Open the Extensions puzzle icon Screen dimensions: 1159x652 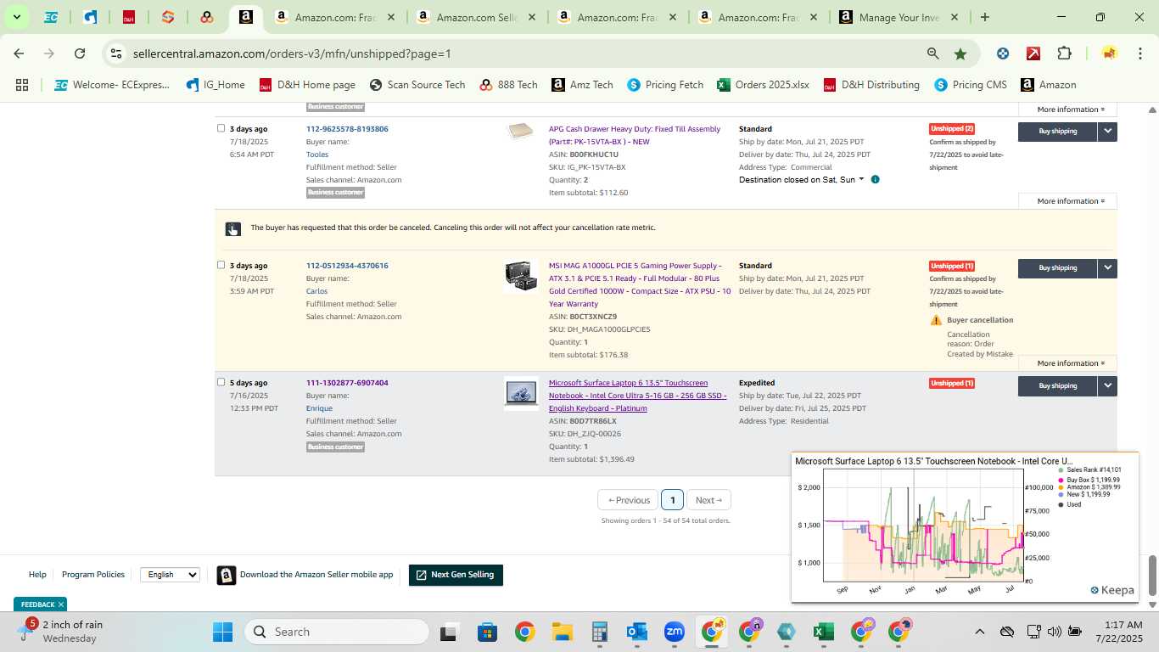(1064, 53)
